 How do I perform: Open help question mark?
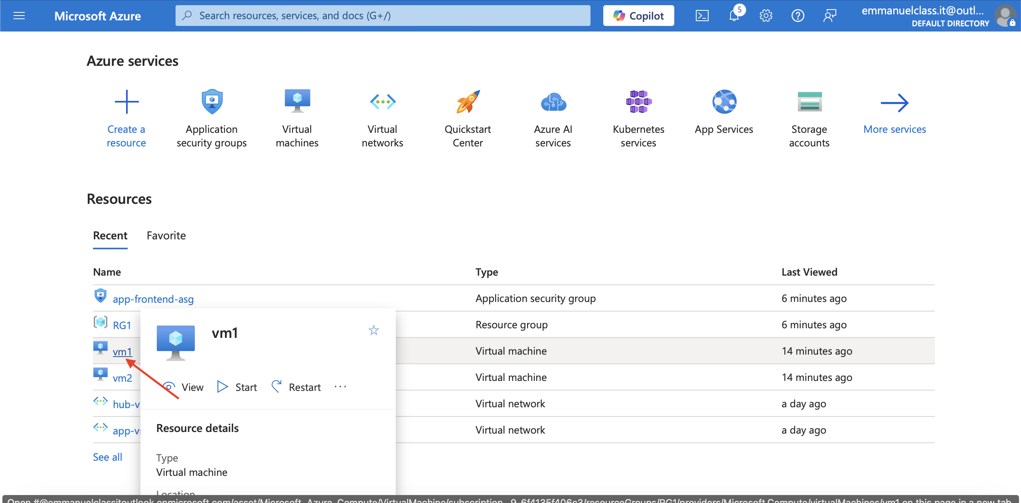pos(798,16)
